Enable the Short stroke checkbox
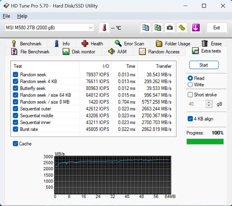The image size is (232, 206). click(190, 95)
